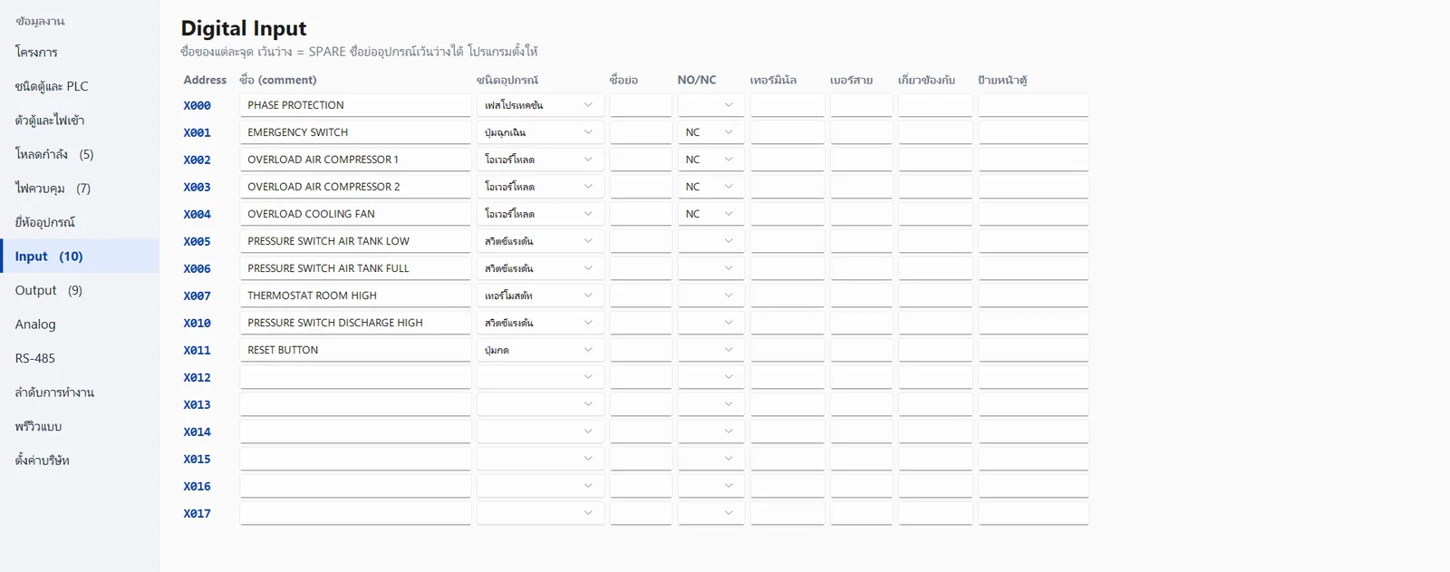Open device type dropdown for X011 RESET BUTTON
This screenshot has width=1450, height=572.
point(540,350)
